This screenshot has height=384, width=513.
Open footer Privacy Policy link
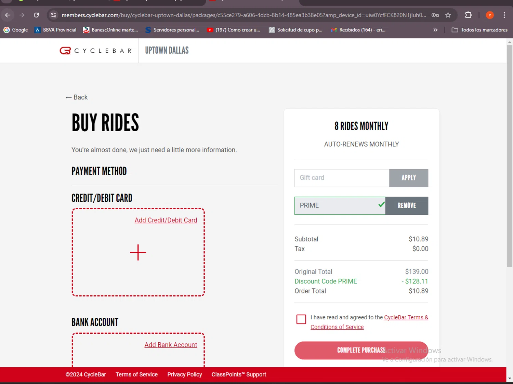click(185, 374)
